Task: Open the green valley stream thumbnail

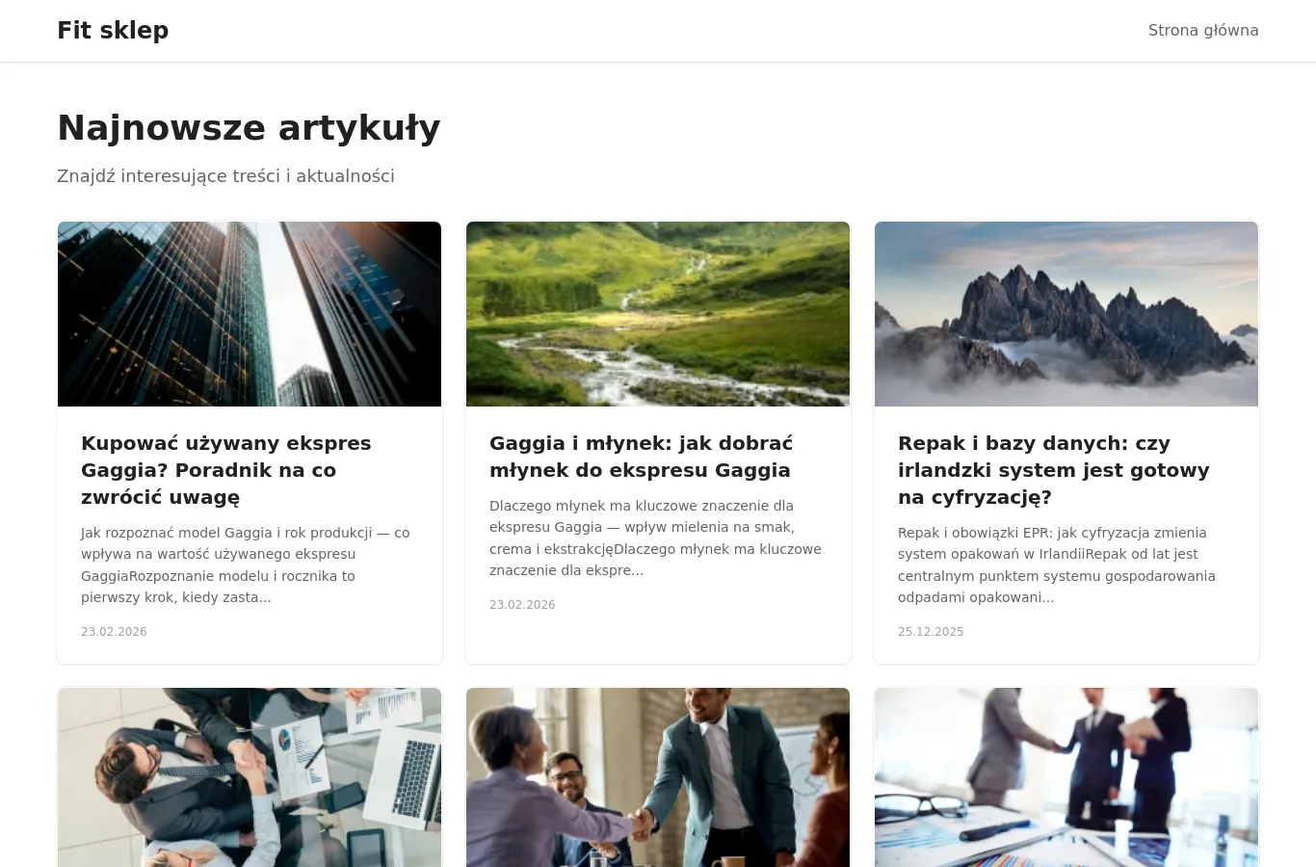Action: coord(658,314)
